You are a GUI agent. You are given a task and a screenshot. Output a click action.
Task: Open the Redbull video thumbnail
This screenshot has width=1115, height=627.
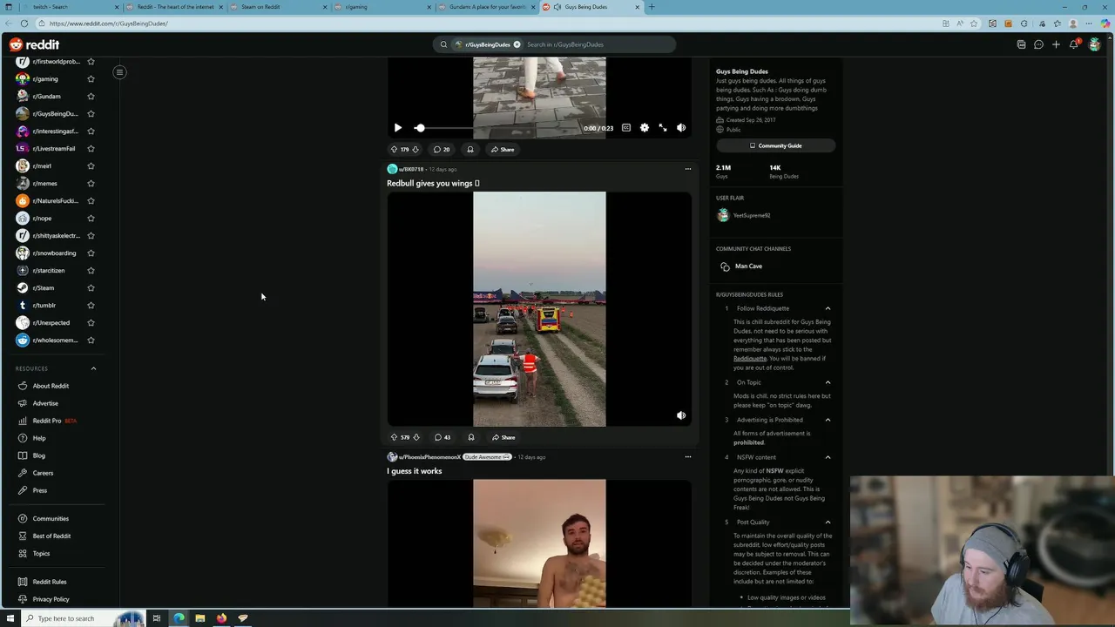click(x=539, y=309)
